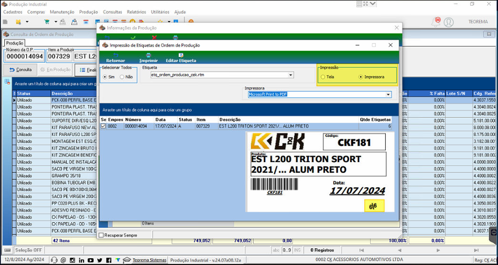Image resolution: width=498 pixels, height=265 pixels.
Task: Open the Consultas menu
Action: (112, 12)
